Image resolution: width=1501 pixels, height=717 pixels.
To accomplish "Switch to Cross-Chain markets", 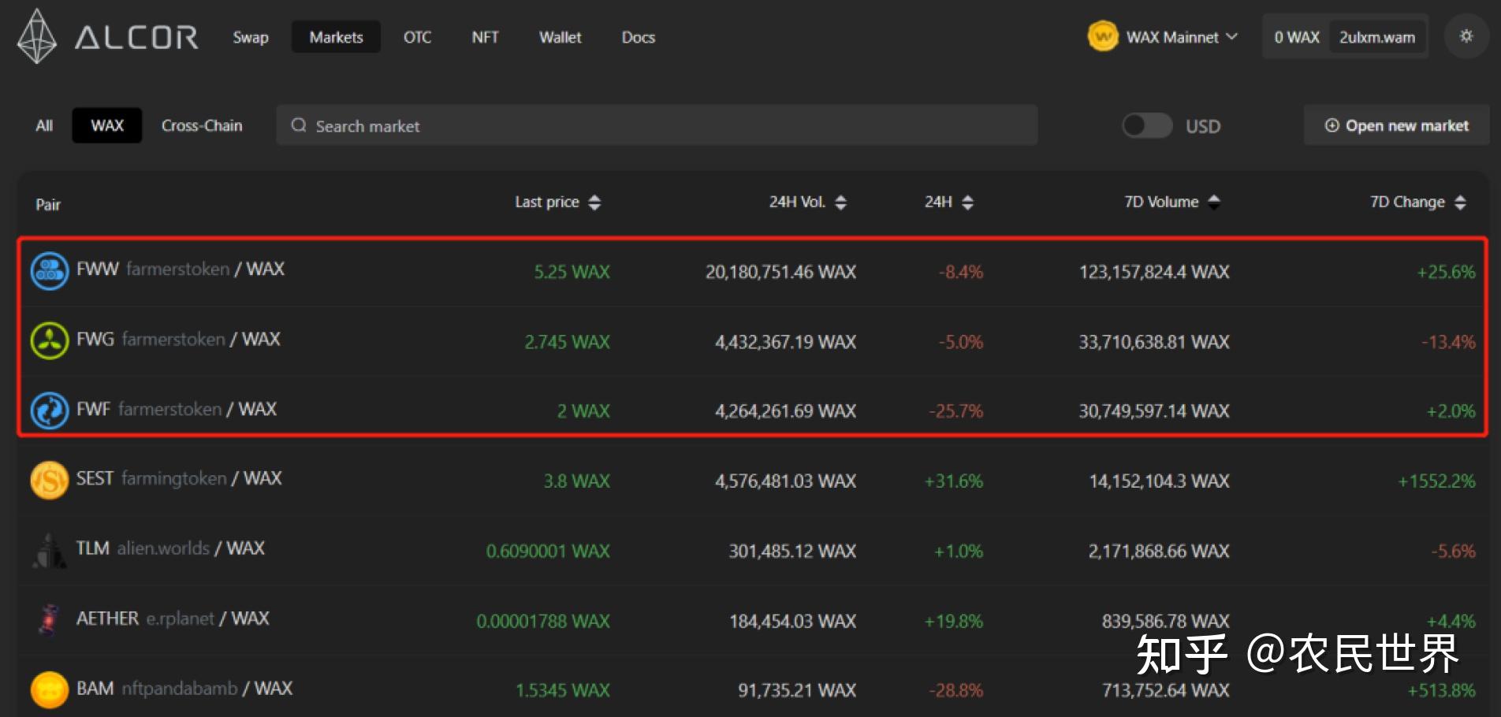I will click(202, 125).
